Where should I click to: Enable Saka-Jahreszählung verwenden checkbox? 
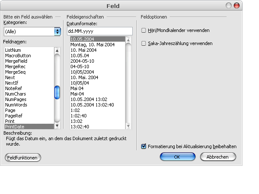(x=144, y=43)
